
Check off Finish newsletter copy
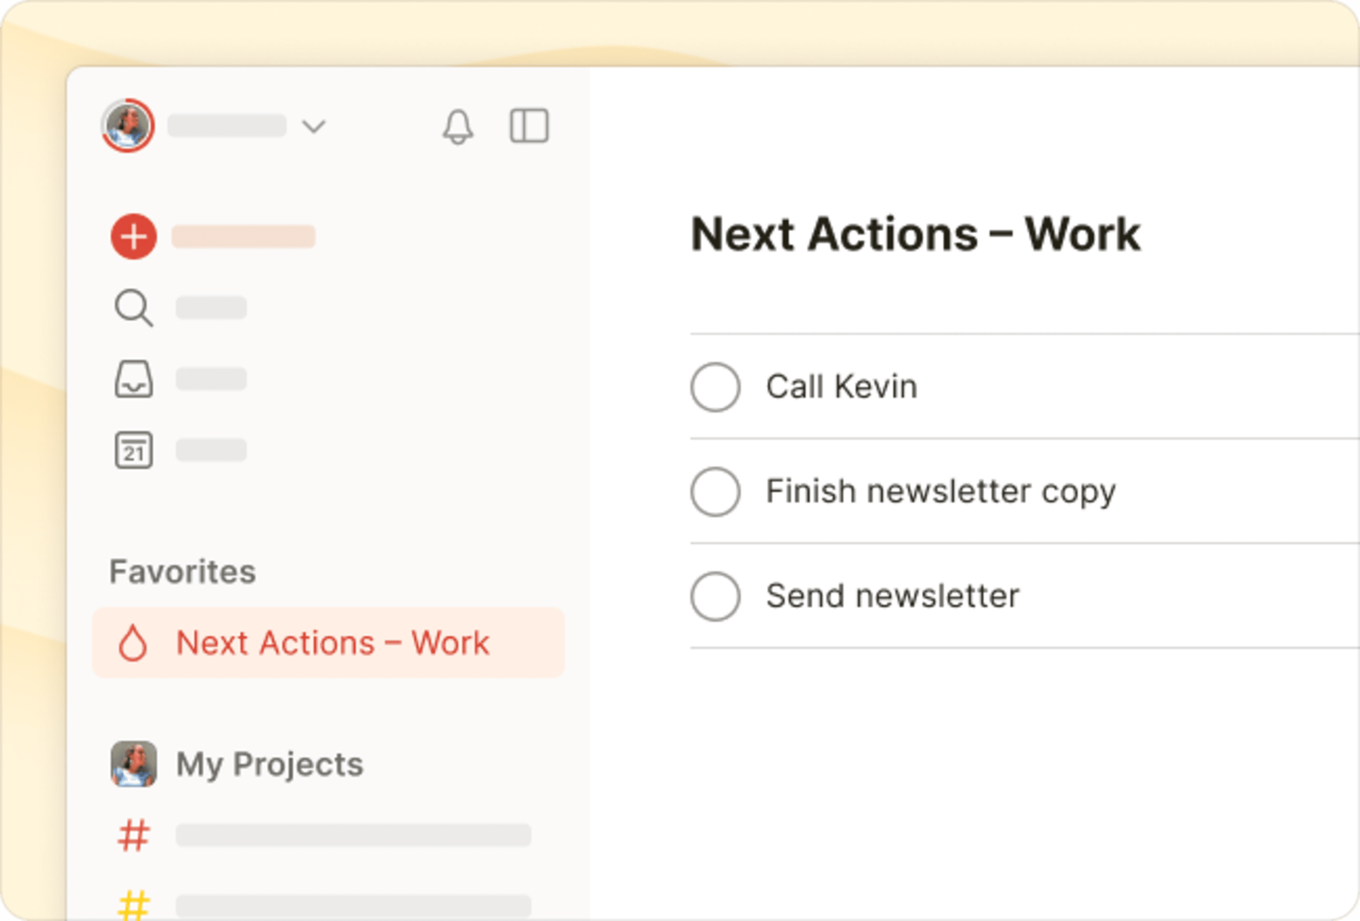pyautogui.click(x=715, y=492)
